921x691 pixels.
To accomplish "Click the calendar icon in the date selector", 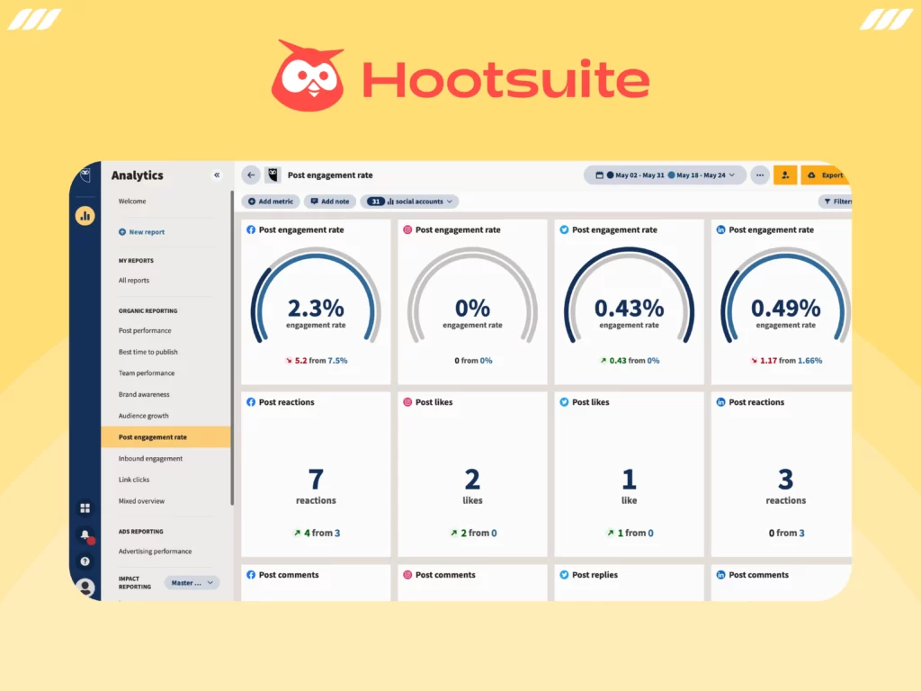I will (599, 175).
